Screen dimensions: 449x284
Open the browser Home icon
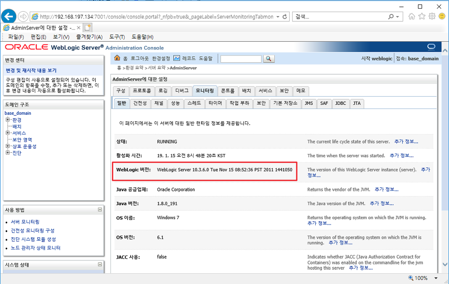click(411, 16)
